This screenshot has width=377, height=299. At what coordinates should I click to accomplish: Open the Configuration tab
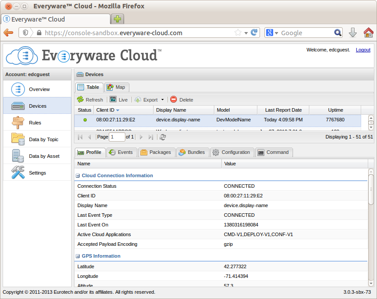232,153
